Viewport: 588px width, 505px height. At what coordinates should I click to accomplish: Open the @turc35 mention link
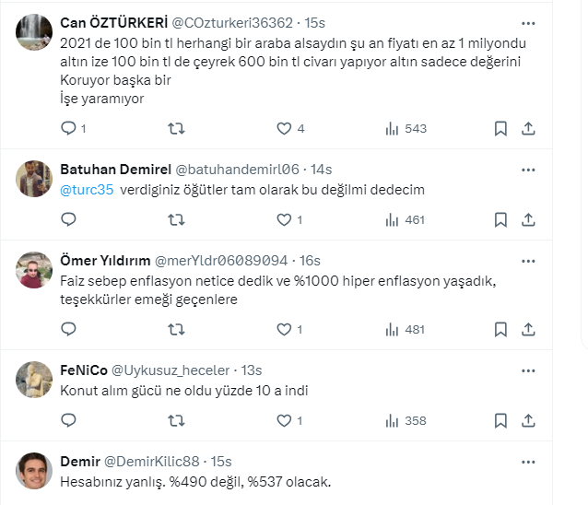[87, 190]
